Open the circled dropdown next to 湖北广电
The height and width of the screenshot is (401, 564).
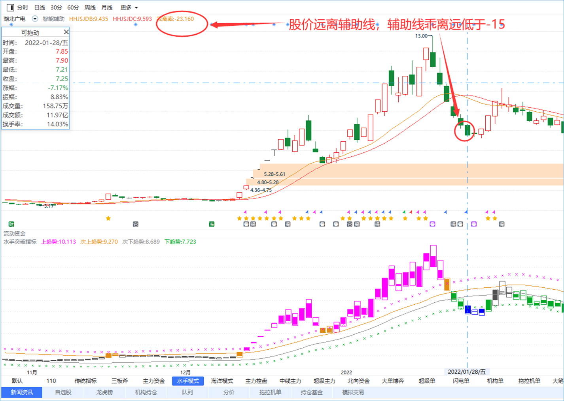[35, 19]
